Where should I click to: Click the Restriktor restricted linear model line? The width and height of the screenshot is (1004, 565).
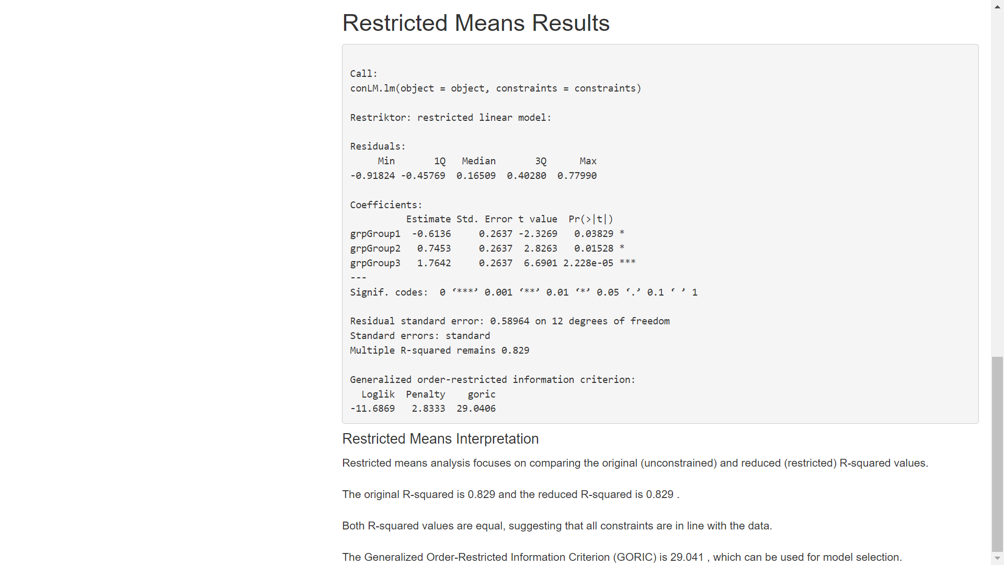click(x=451, y=118)
